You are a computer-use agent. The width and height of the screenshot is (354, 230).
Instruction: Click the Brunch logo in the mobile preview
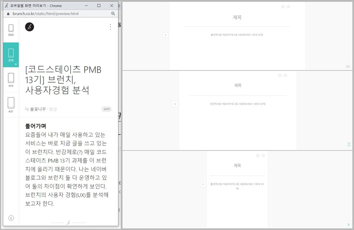[29, 26]
